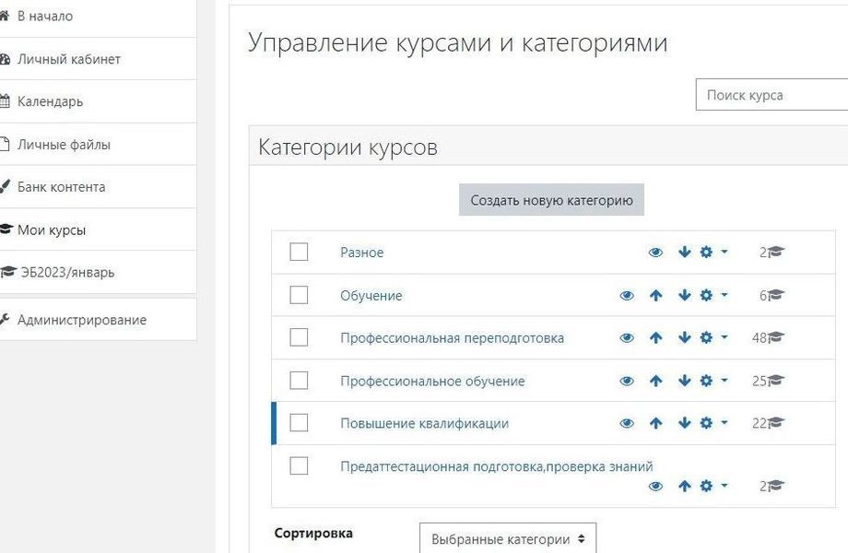Tick the Повышение квалификации checkbox

click(x=299, y=423)
